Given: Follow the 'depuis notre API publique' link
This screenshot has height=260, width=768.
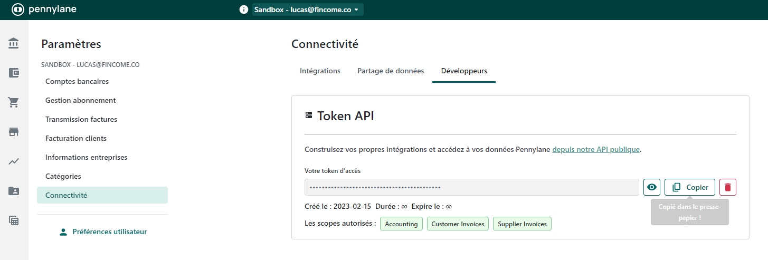Looking at the screenshot, I should click(596, 149).
